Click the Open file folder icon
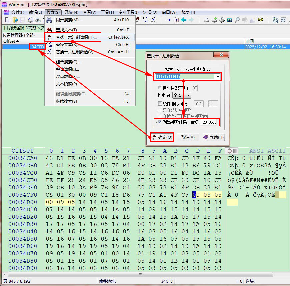The width and height of the screenshot is (290, 286). (15, 20)
